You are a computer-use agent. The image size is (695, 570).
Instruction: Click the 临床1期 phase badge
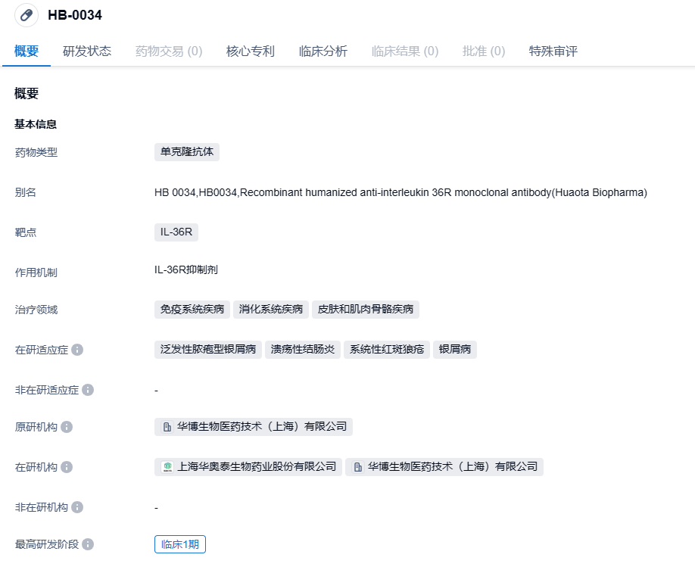pos(180,544)
